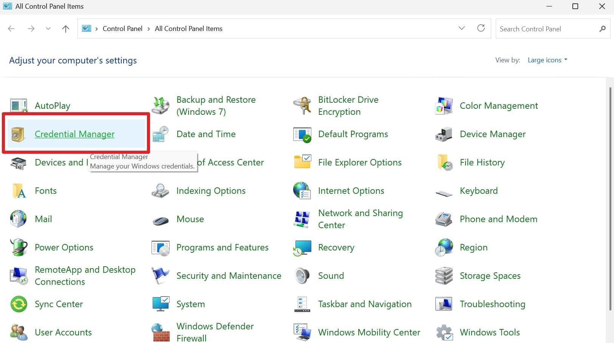Open the Sound speaker icon
This screenshot has width=614, height=343.
pos(302,276)
